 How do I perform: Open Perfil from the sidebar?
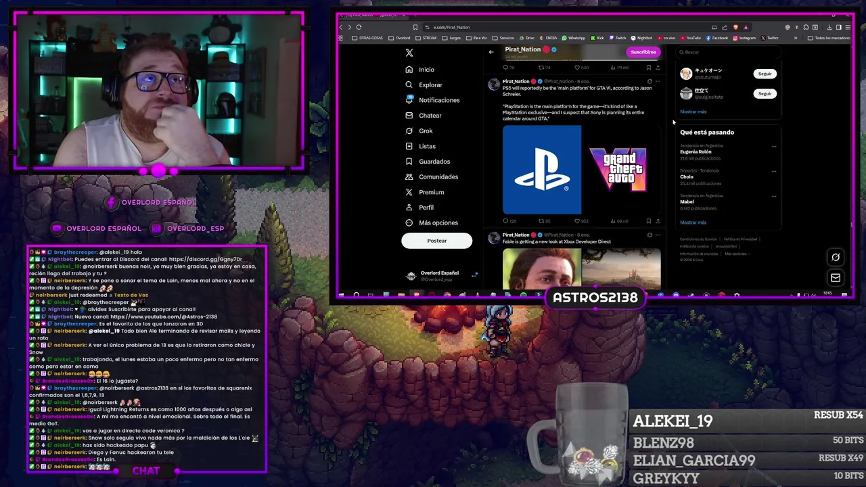[x=419, y=208]
